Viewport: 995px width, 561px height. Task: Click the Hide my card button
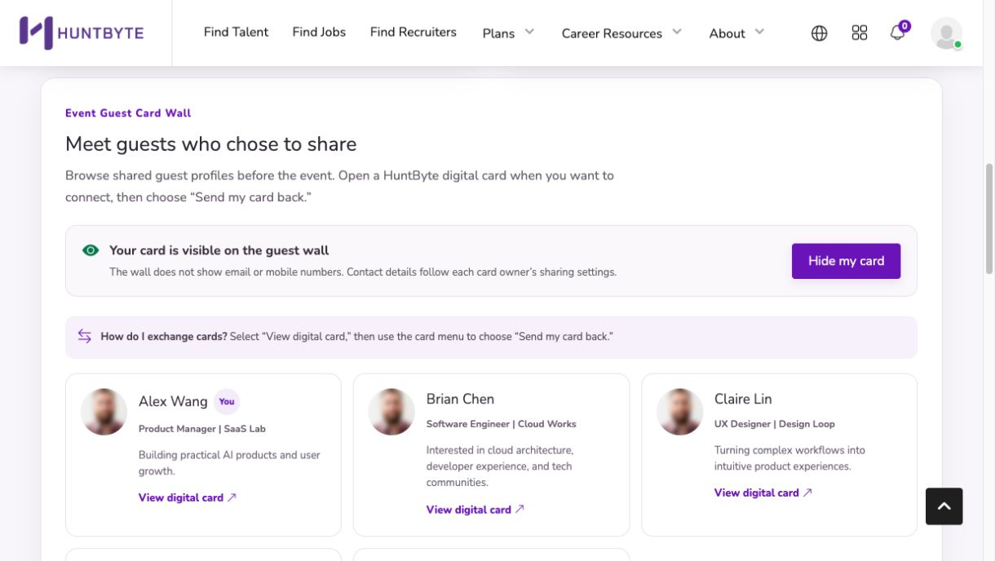coord(846,261)
